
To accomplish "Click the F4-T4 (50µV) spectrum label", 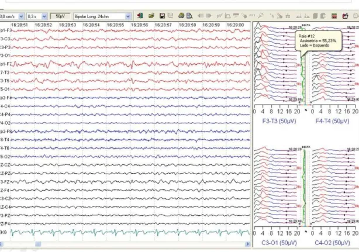I will pyautogui.click(x=332, y=121).
